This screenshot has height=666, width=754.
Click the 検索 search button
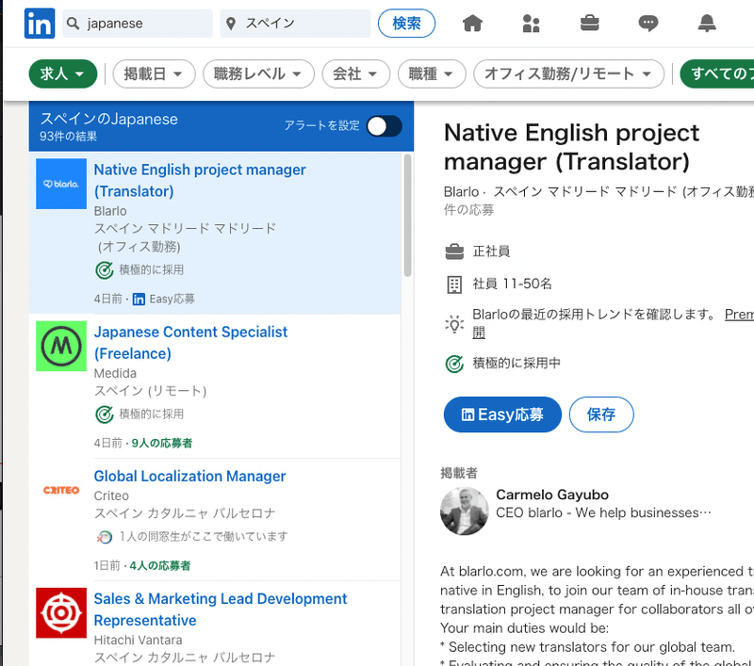point(407,23)
